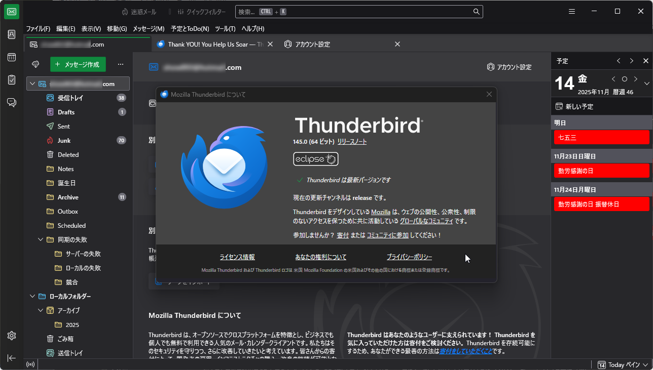
Task: Collapse the アーカイブ folder under ローカルフォルダー
Action: click(x=41, y=310)
